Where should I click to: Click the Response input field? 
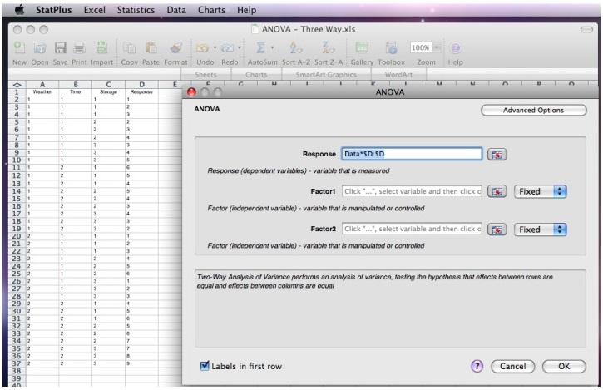coord(412,154)
